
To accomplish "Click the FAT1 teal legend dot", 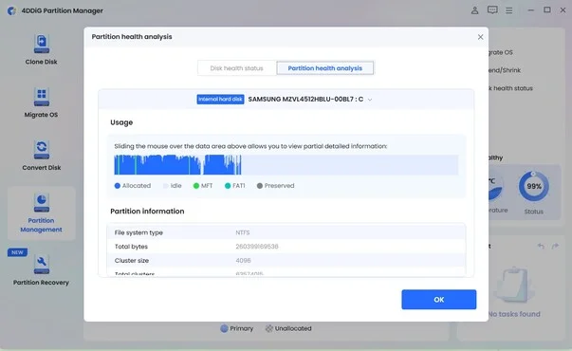I will click(228, 186).
